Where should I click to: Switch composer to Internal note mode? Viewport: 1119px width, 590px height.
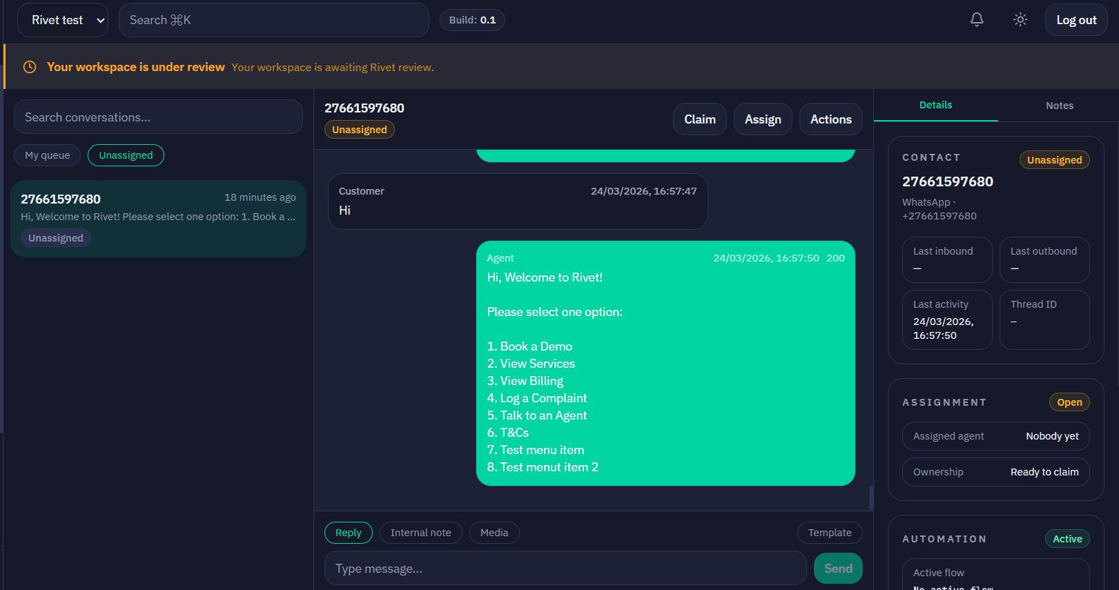pos(420,533)
